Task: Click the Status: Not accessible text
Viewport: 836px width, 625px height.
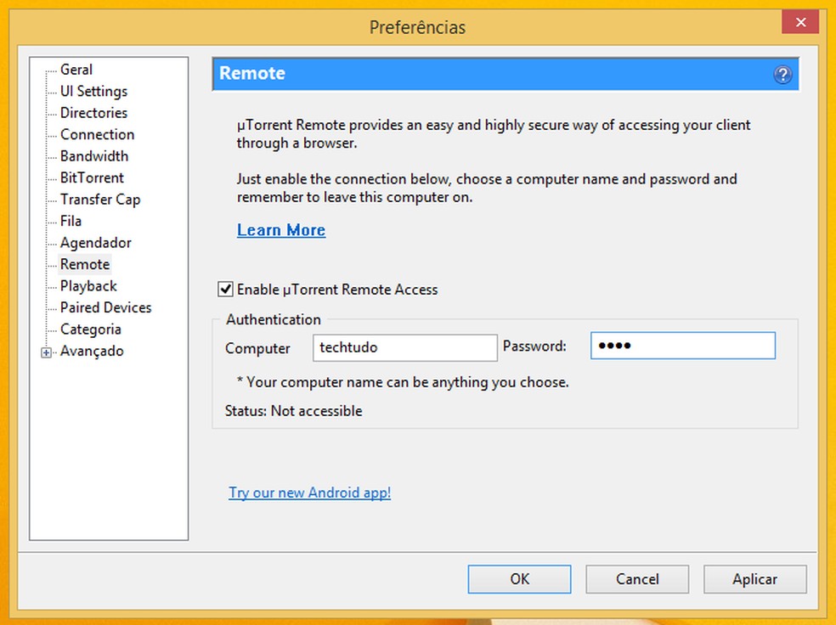Action: [x=294, y=411]
